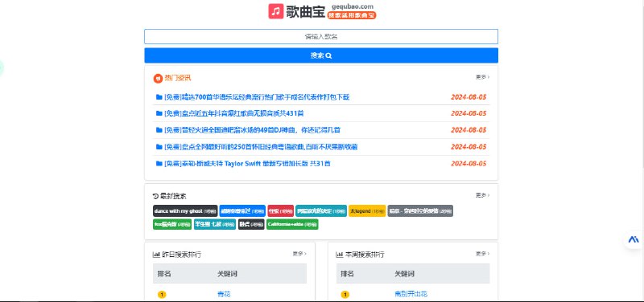Image resolution: width=644 pixels, height=302 pixels.
Task: Click the blue 搜索 button
Action: 321,55
